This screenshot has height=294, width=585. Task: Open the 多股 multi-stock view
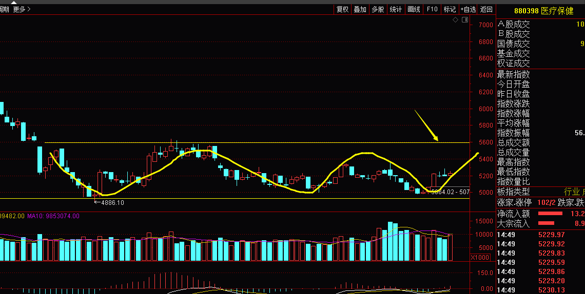pyautogui.click(x=378, y=9)
